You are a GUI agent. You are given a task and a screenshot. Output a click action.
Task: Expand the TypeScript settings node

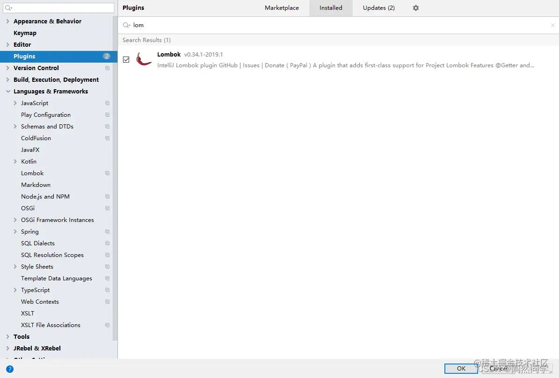pos(15,290)
